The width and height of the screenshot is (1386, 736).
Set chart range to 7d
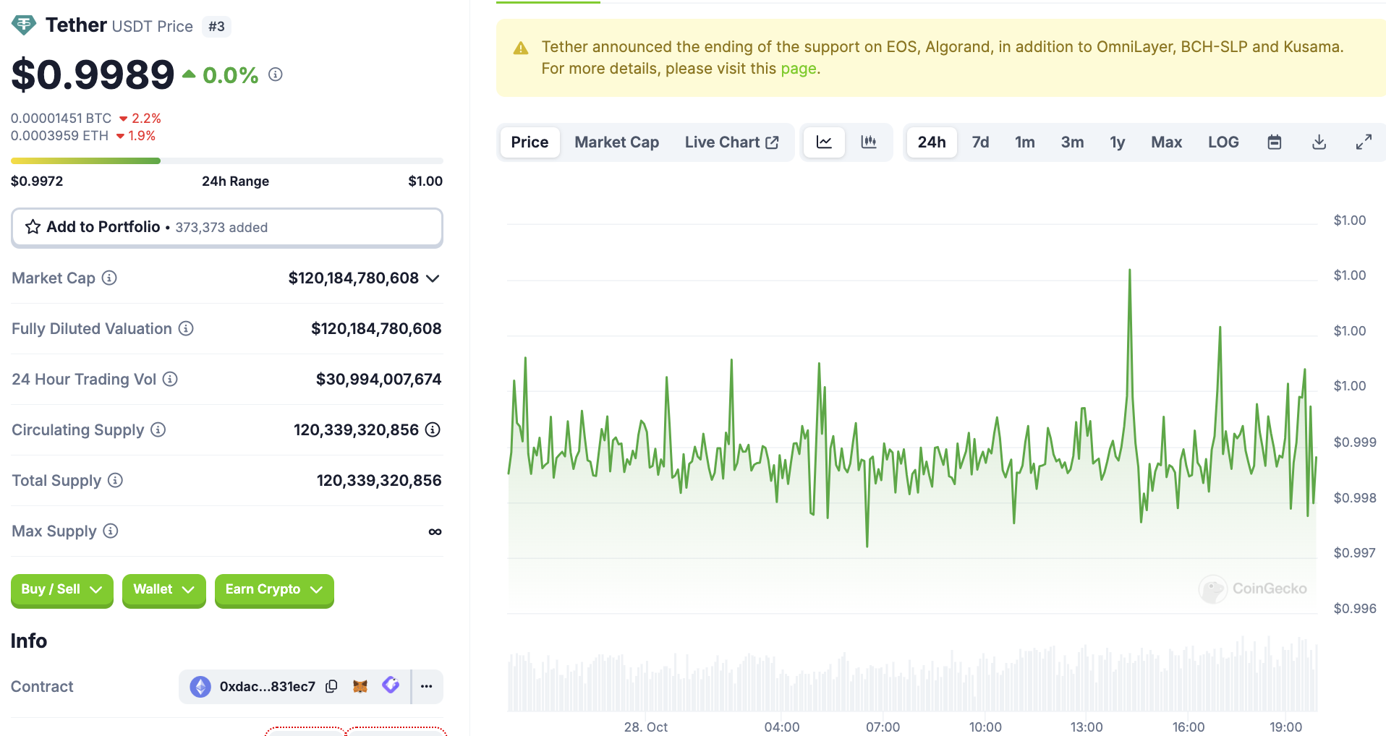[980, 142]
